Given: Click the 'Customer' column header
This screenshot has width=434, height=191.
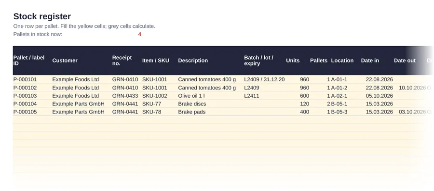Looking at the screenshot, I should (x=65, y=61).
